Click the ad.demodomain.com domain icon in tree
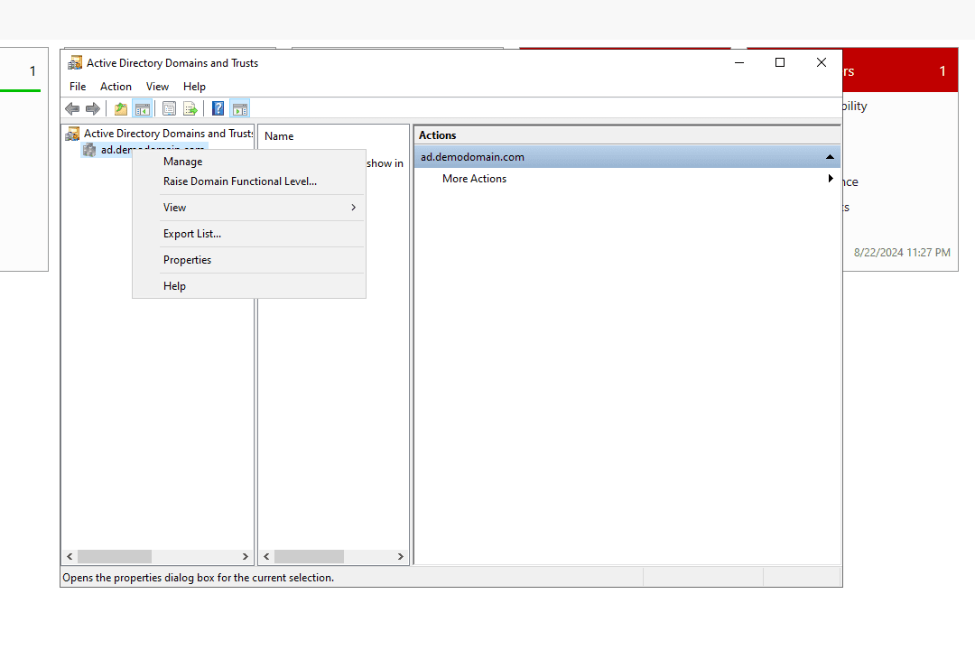The height and width of the screenshot is (659, 975). coord(89,150)
